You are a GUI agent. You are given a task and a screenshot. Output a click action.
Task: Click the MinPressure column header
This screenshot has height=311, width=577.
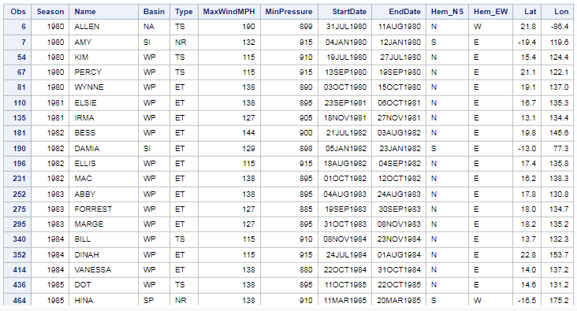[288, 12]
